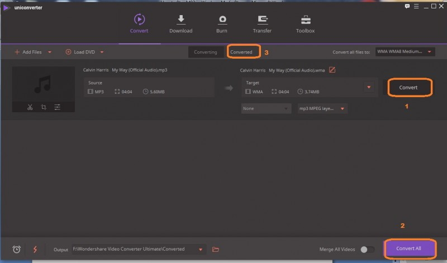Viewport: 447px width, 263px height.
Task: Click the source size '5.60MB' text
Action: 157,92
